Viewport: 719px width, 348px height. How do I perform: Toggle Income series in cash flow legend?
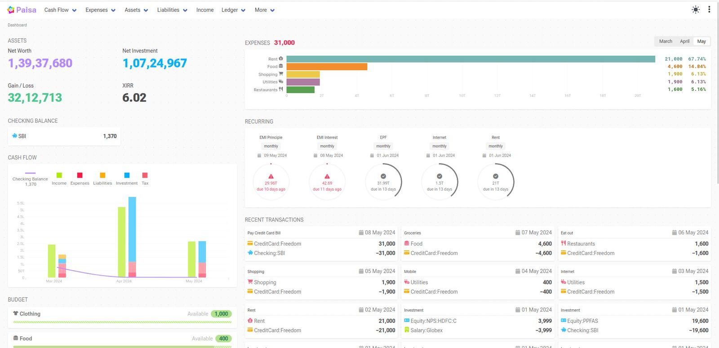point(59,178)
